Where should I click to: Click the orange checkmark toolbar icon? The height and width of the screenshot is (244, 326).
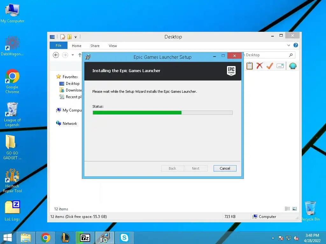[x=270, y=66]
